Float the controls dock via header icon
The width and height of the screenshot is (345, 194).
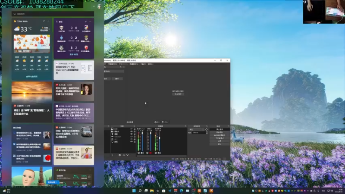tap(229, 126)
